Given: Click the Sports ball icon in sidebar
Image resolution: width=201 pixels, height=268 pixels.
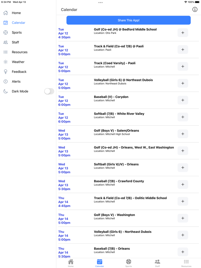Looking at the screenshot, I should pyautogui.click(x=6, y=32).
